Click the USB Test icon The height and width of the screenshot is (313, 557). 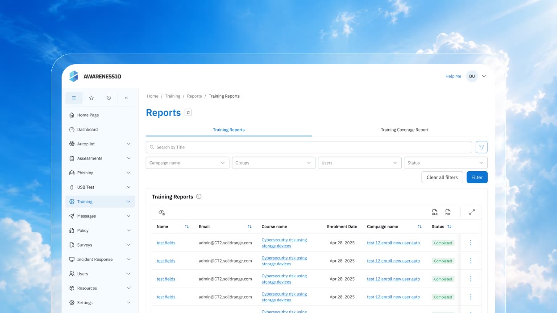pyautogui.click(x=72, y=187)
